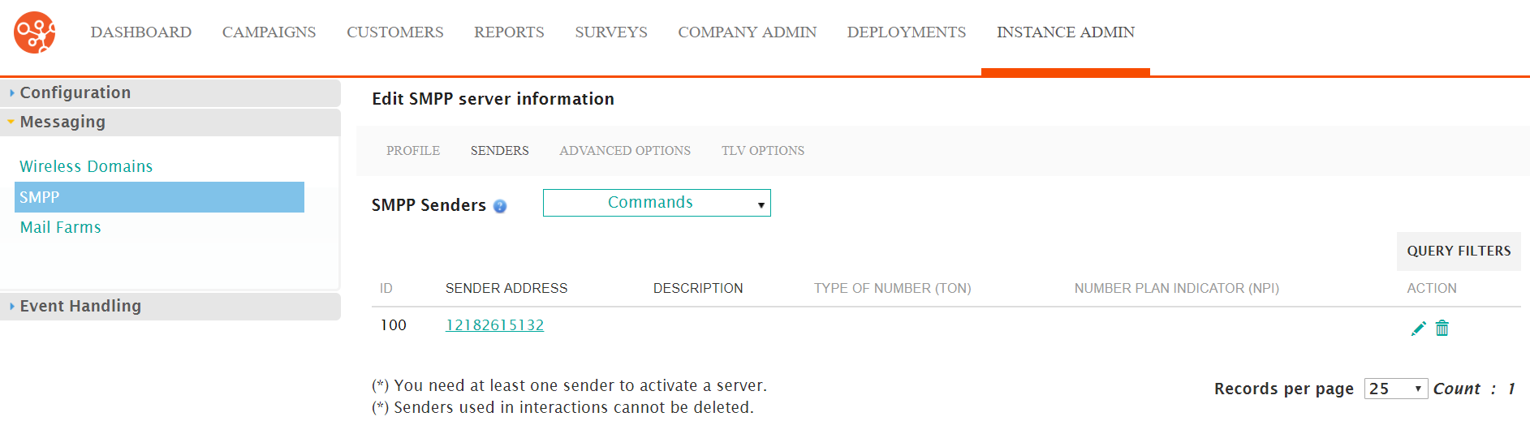Switch to Advanced Options tab
Viewport: 1530px width, 434px height.
[x=625, y=151]
